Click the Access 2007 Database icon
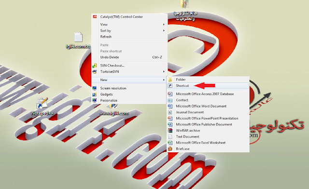Viewport: 309px width, 189px height. pyautogui.click(x=170, y=94)
